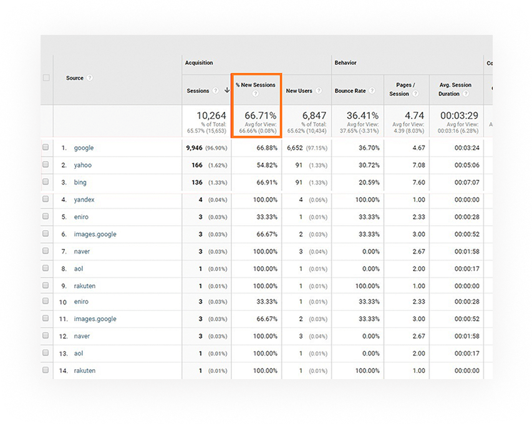Sort by Bounce Rate column header
This screenshot has width=532, height=424.
[350, 91]
